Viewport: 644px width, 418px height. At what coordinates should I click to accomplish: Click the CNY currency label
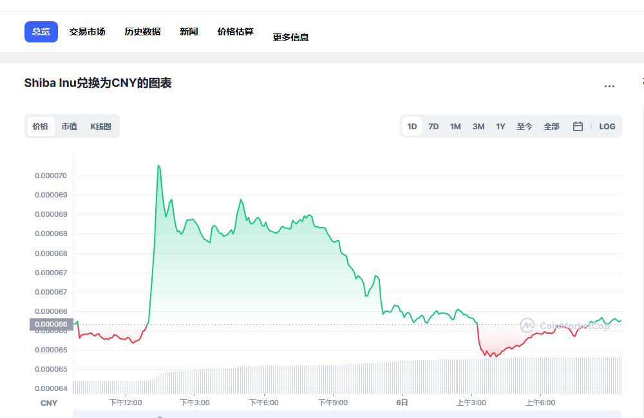click(48, 402)
